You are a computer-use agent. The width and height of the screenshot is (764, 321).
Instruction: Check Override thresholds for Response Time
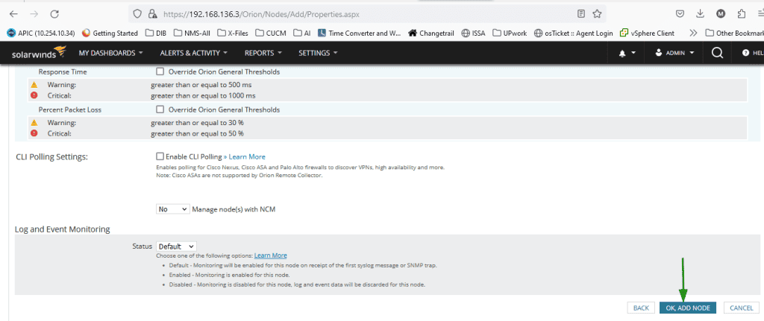click(160, 71)
